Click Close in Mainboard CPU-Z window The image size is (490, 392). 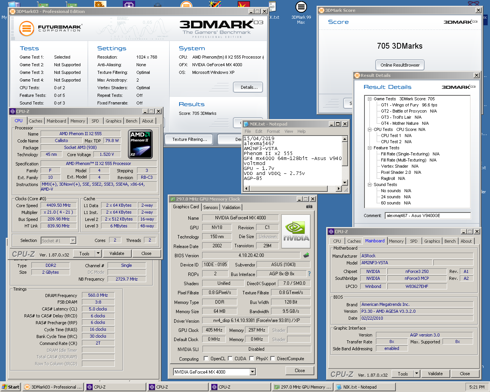point(465,374)
